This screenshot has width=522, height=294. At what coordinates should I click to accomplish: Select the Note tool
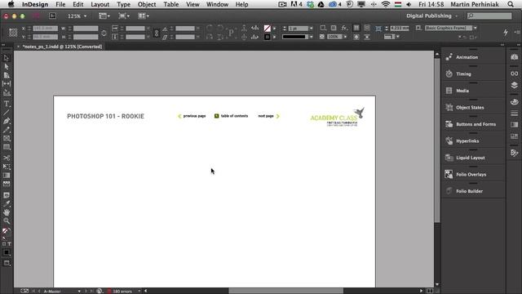point(7,195)
